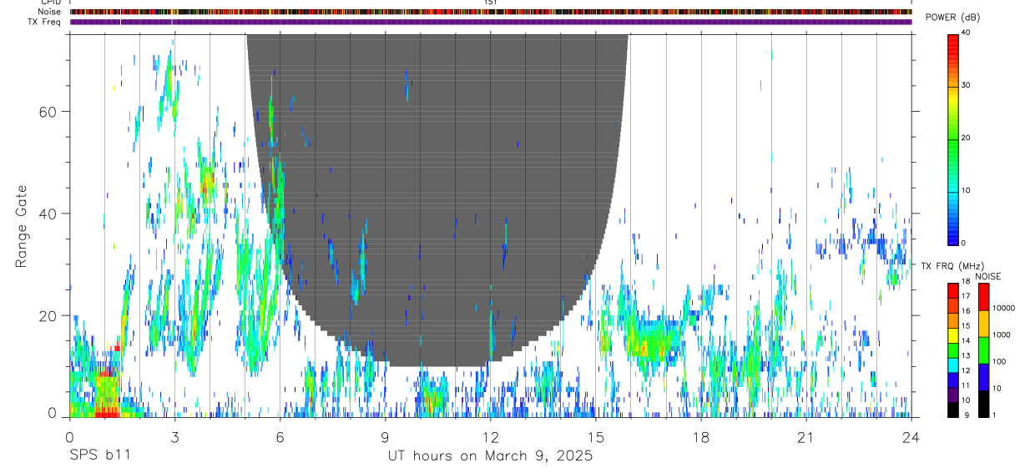Click the '20' label on the POWER scale
1025x473 pixels.
[966, 138]
